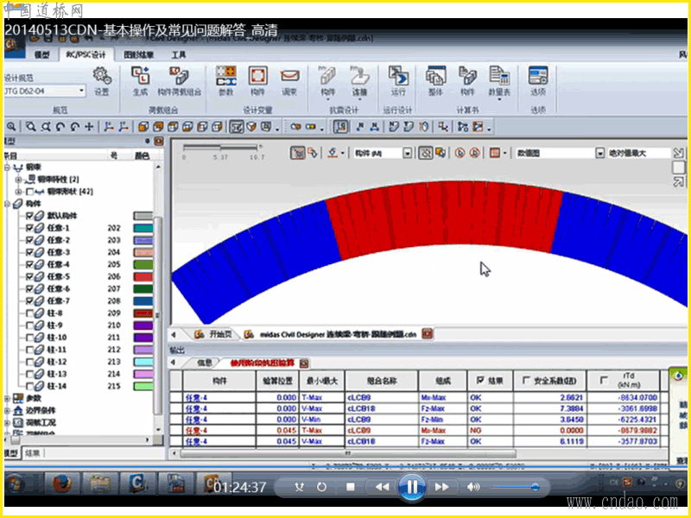Open the 信息 output tab
Viewport: 691px width, 518px height.
click(204, 363)
